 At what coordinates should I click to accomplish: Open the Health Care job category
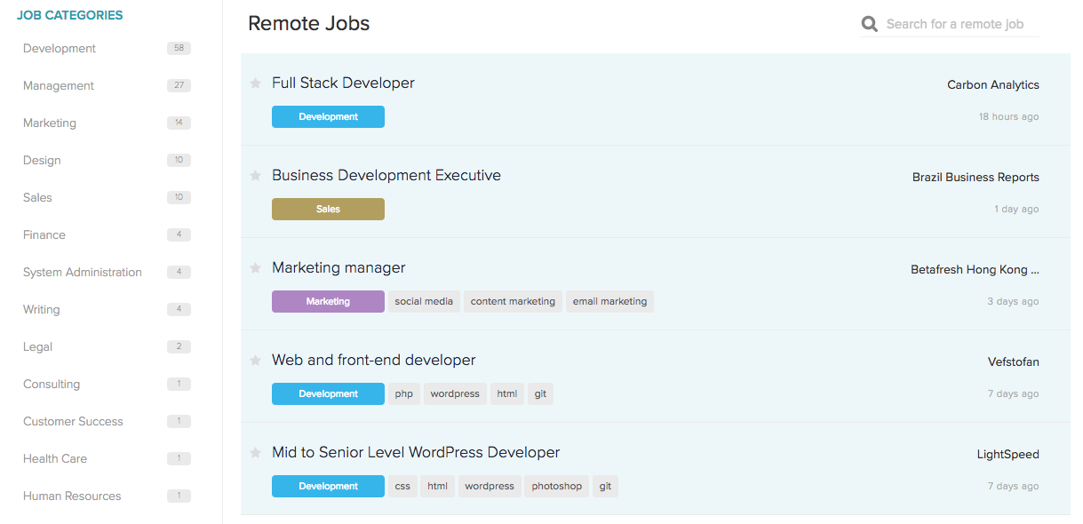point(55,458)
